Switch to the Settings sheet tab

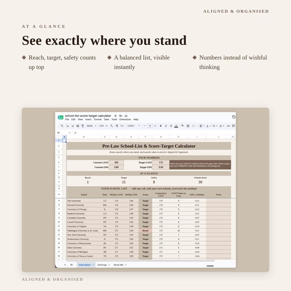pos(102,265)
